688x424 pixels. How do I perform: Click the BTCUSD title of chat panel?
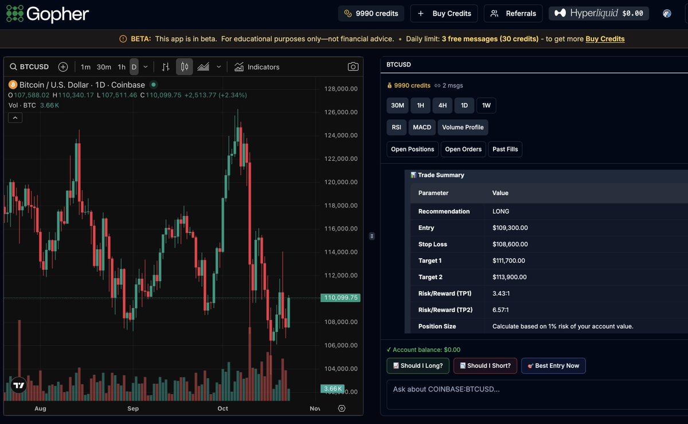[x=398, y=65]
